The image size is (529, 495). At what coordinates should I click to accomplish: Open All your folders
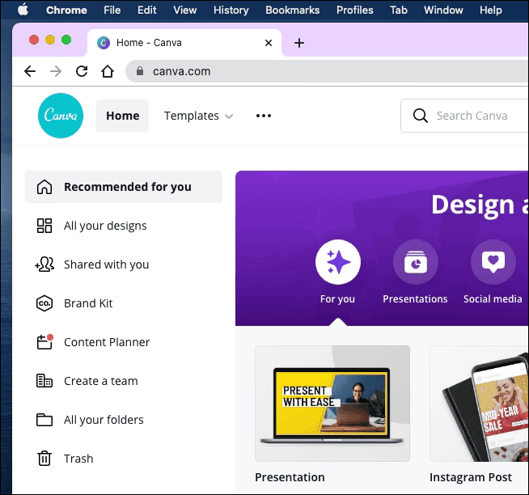tap(104, 420)
